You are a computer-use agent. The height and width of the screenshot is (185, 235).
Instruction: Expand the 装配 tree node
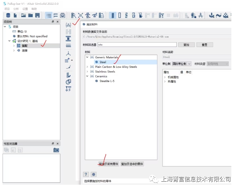[14, 46]
